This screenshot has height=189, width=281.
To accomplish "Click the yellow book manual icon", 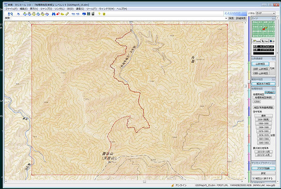I will point(104,14).
